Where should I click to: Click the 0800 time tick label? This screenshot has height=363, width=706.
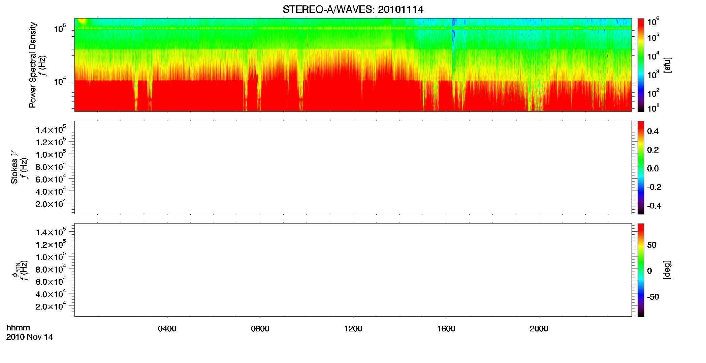pyautogui.click(x=260, y=329)
